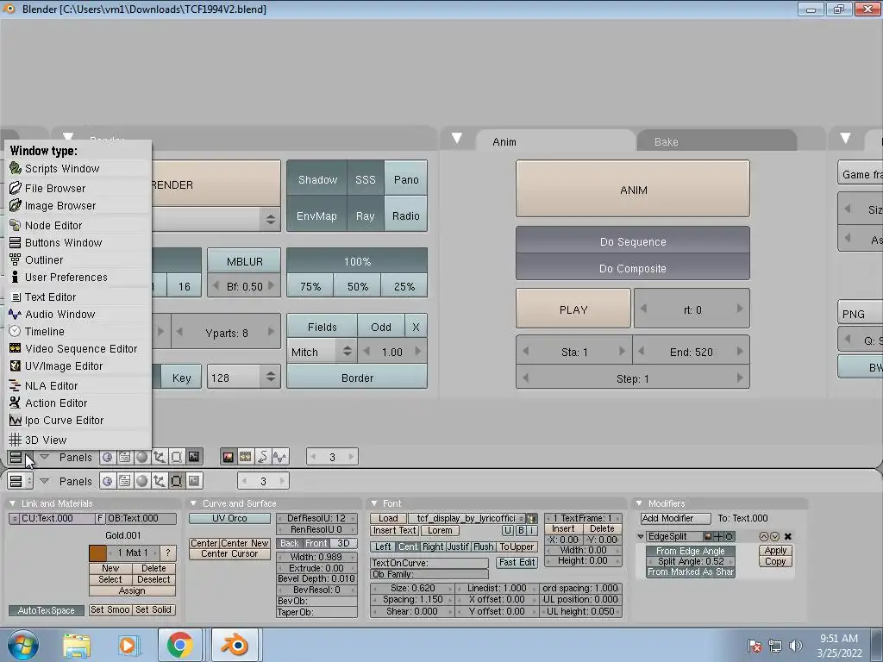
Task: Open font selection dropdown tcf_display
Action: point(467,518)
